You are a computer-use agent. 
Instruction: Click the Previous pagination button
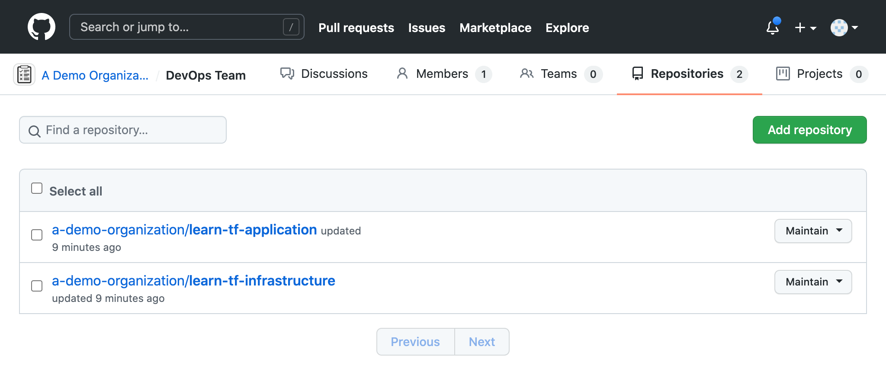tap(415, 342)
